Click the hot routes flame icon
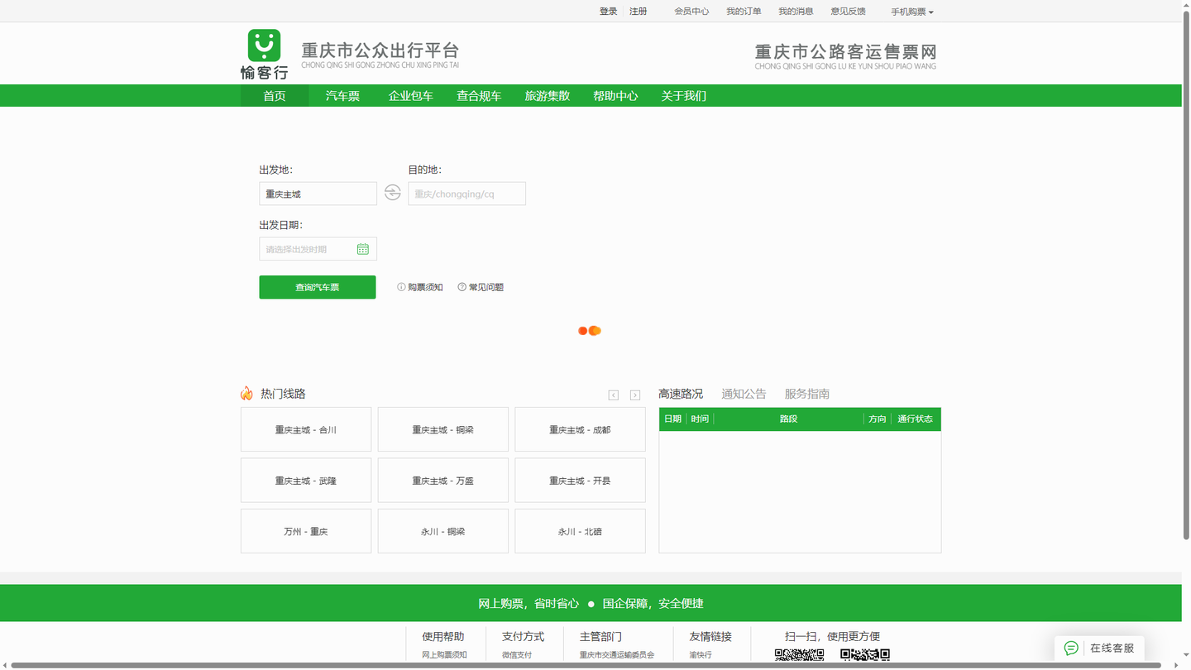Viewport: 1191px width, 670px height. 246,393
